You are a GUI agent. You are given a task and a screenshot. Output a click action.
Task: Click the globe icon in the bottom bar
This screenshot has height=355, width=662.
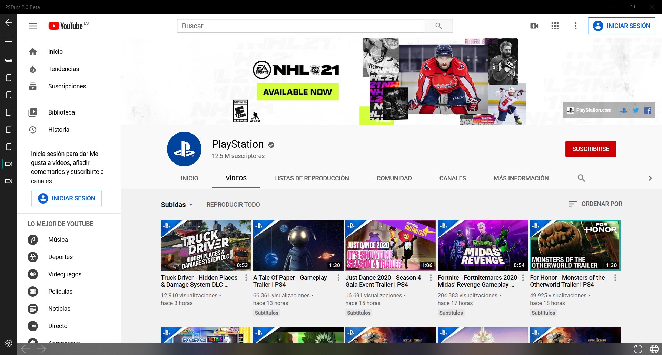[x=654, y=349]
